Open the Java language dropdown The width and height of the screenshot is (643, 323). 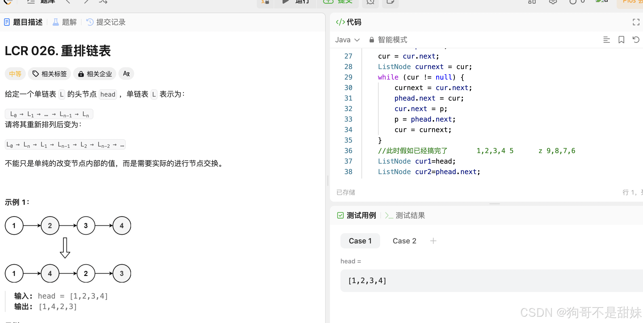(x=347, y=40)
